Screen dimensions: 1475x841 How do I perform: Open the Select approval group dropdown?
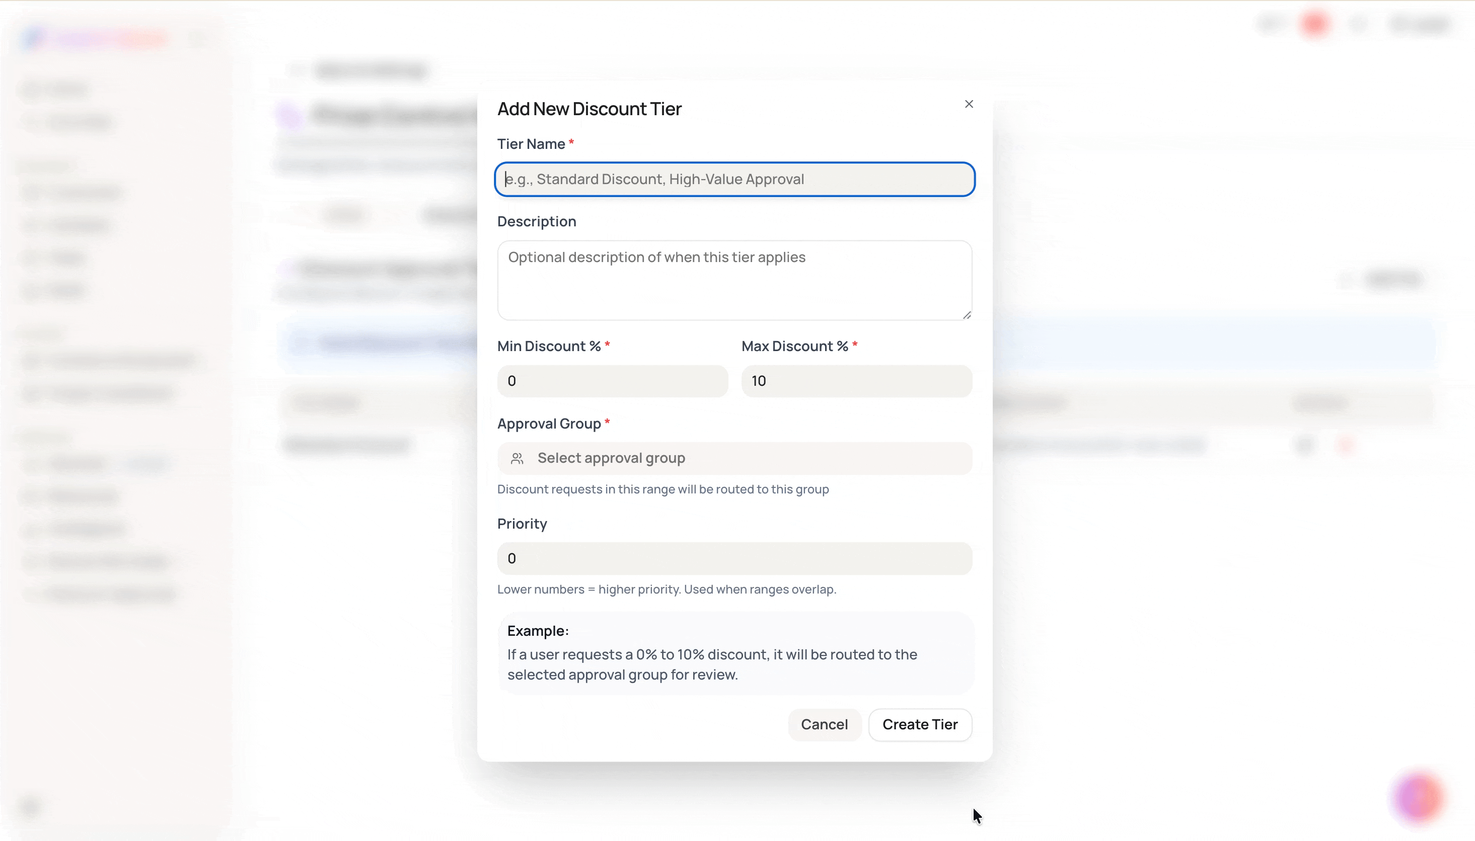[734, 459]
